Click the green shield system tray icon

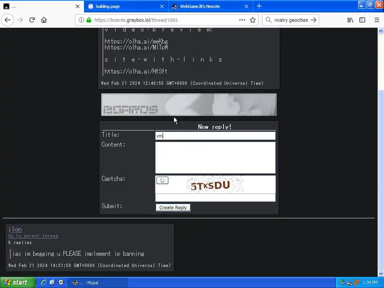[342, 283]
